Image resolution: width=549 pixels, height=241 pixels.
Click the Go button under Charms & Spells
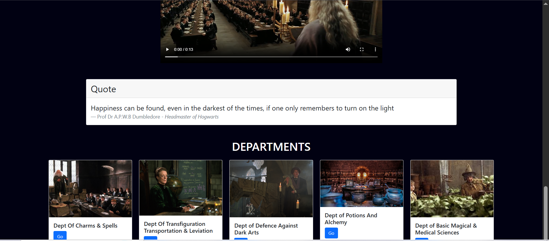coord(60,236)
